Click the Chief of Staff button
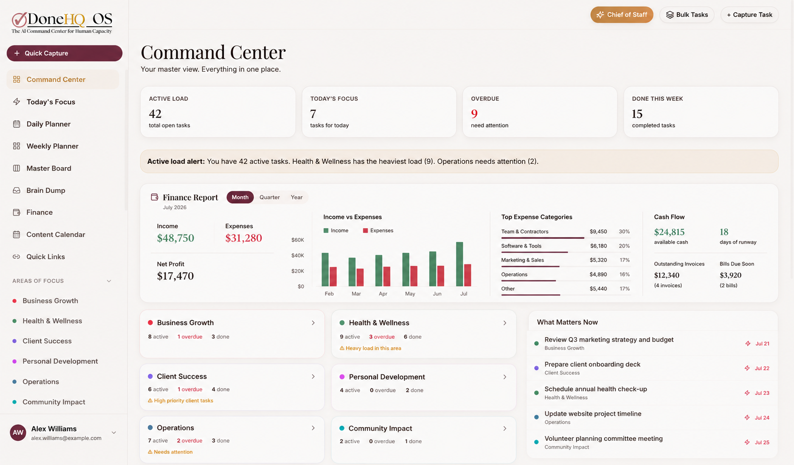This screenshot has height=465, width=794. 622,15
